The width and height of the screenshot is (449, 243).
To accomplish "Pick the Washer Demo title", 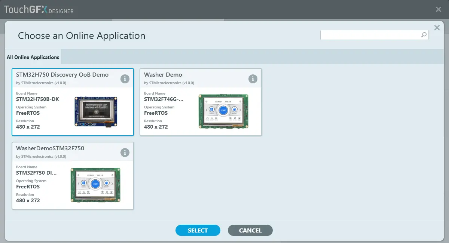I will click(x=163, y=75).
